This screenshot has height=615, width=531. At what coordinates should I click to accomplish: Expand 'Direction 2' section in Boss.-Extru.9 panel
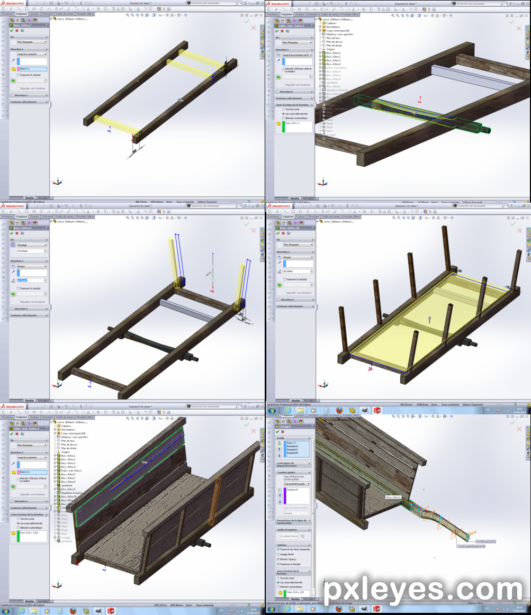click(x=30, y=309)
